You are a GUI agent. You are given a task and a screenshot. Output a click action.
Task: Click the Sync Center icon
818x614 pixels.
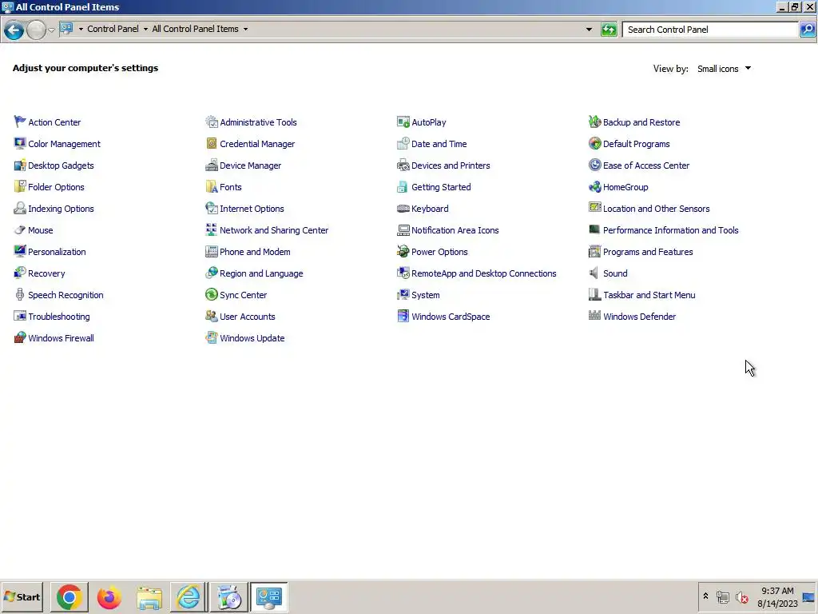[211, 294]
